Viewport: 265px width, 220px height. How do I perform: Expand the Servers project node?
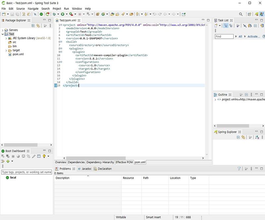3,30
